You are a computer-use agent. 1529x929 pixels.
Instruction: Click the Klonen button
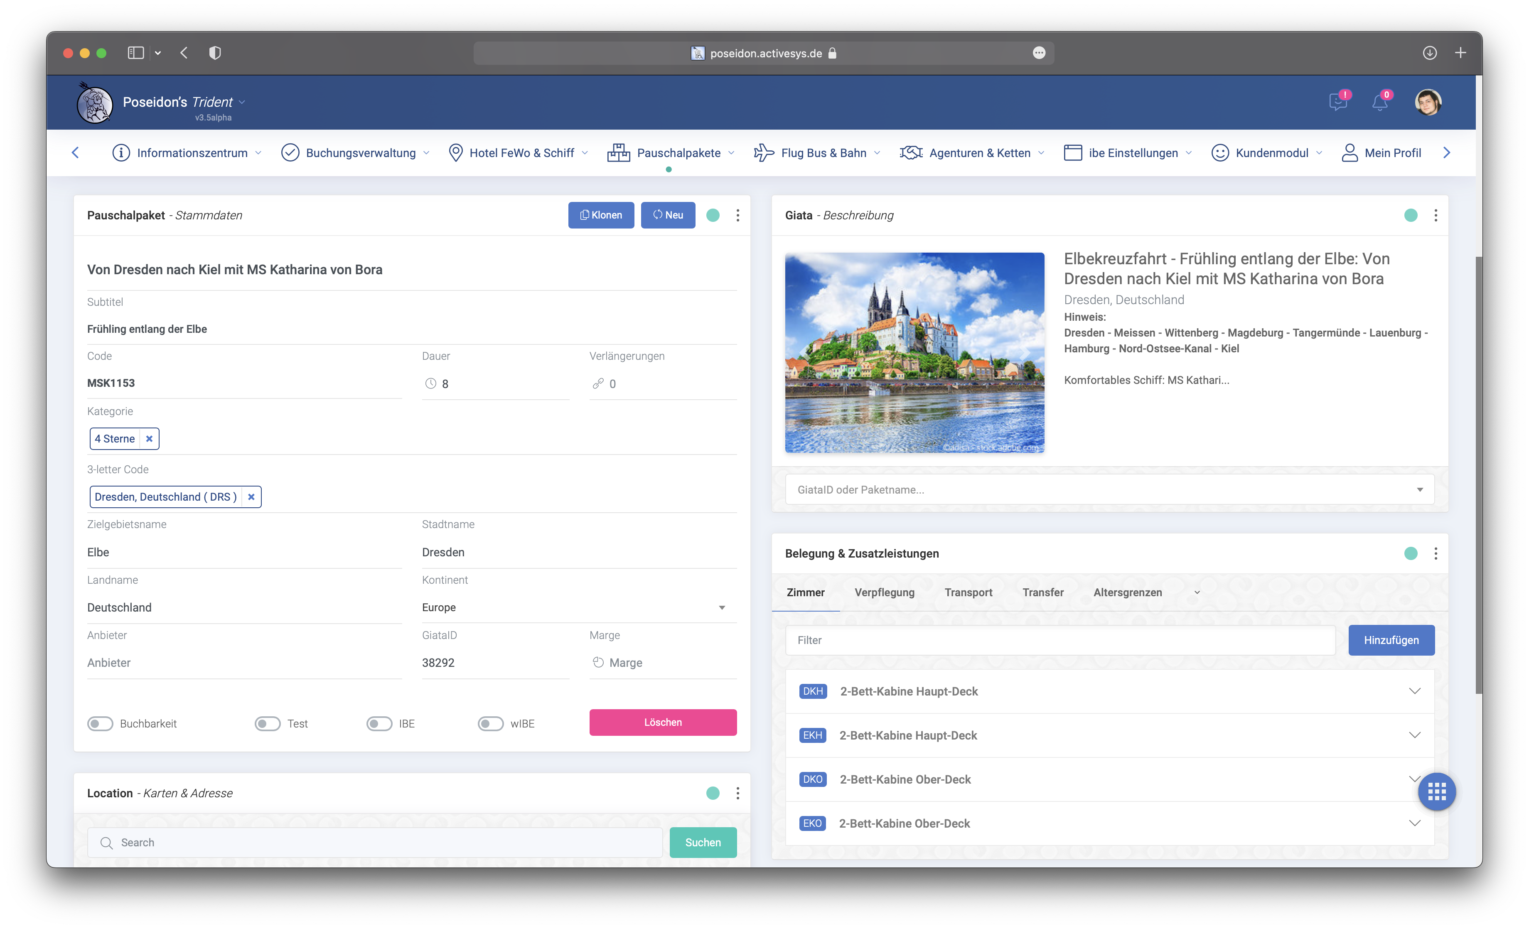601,215
